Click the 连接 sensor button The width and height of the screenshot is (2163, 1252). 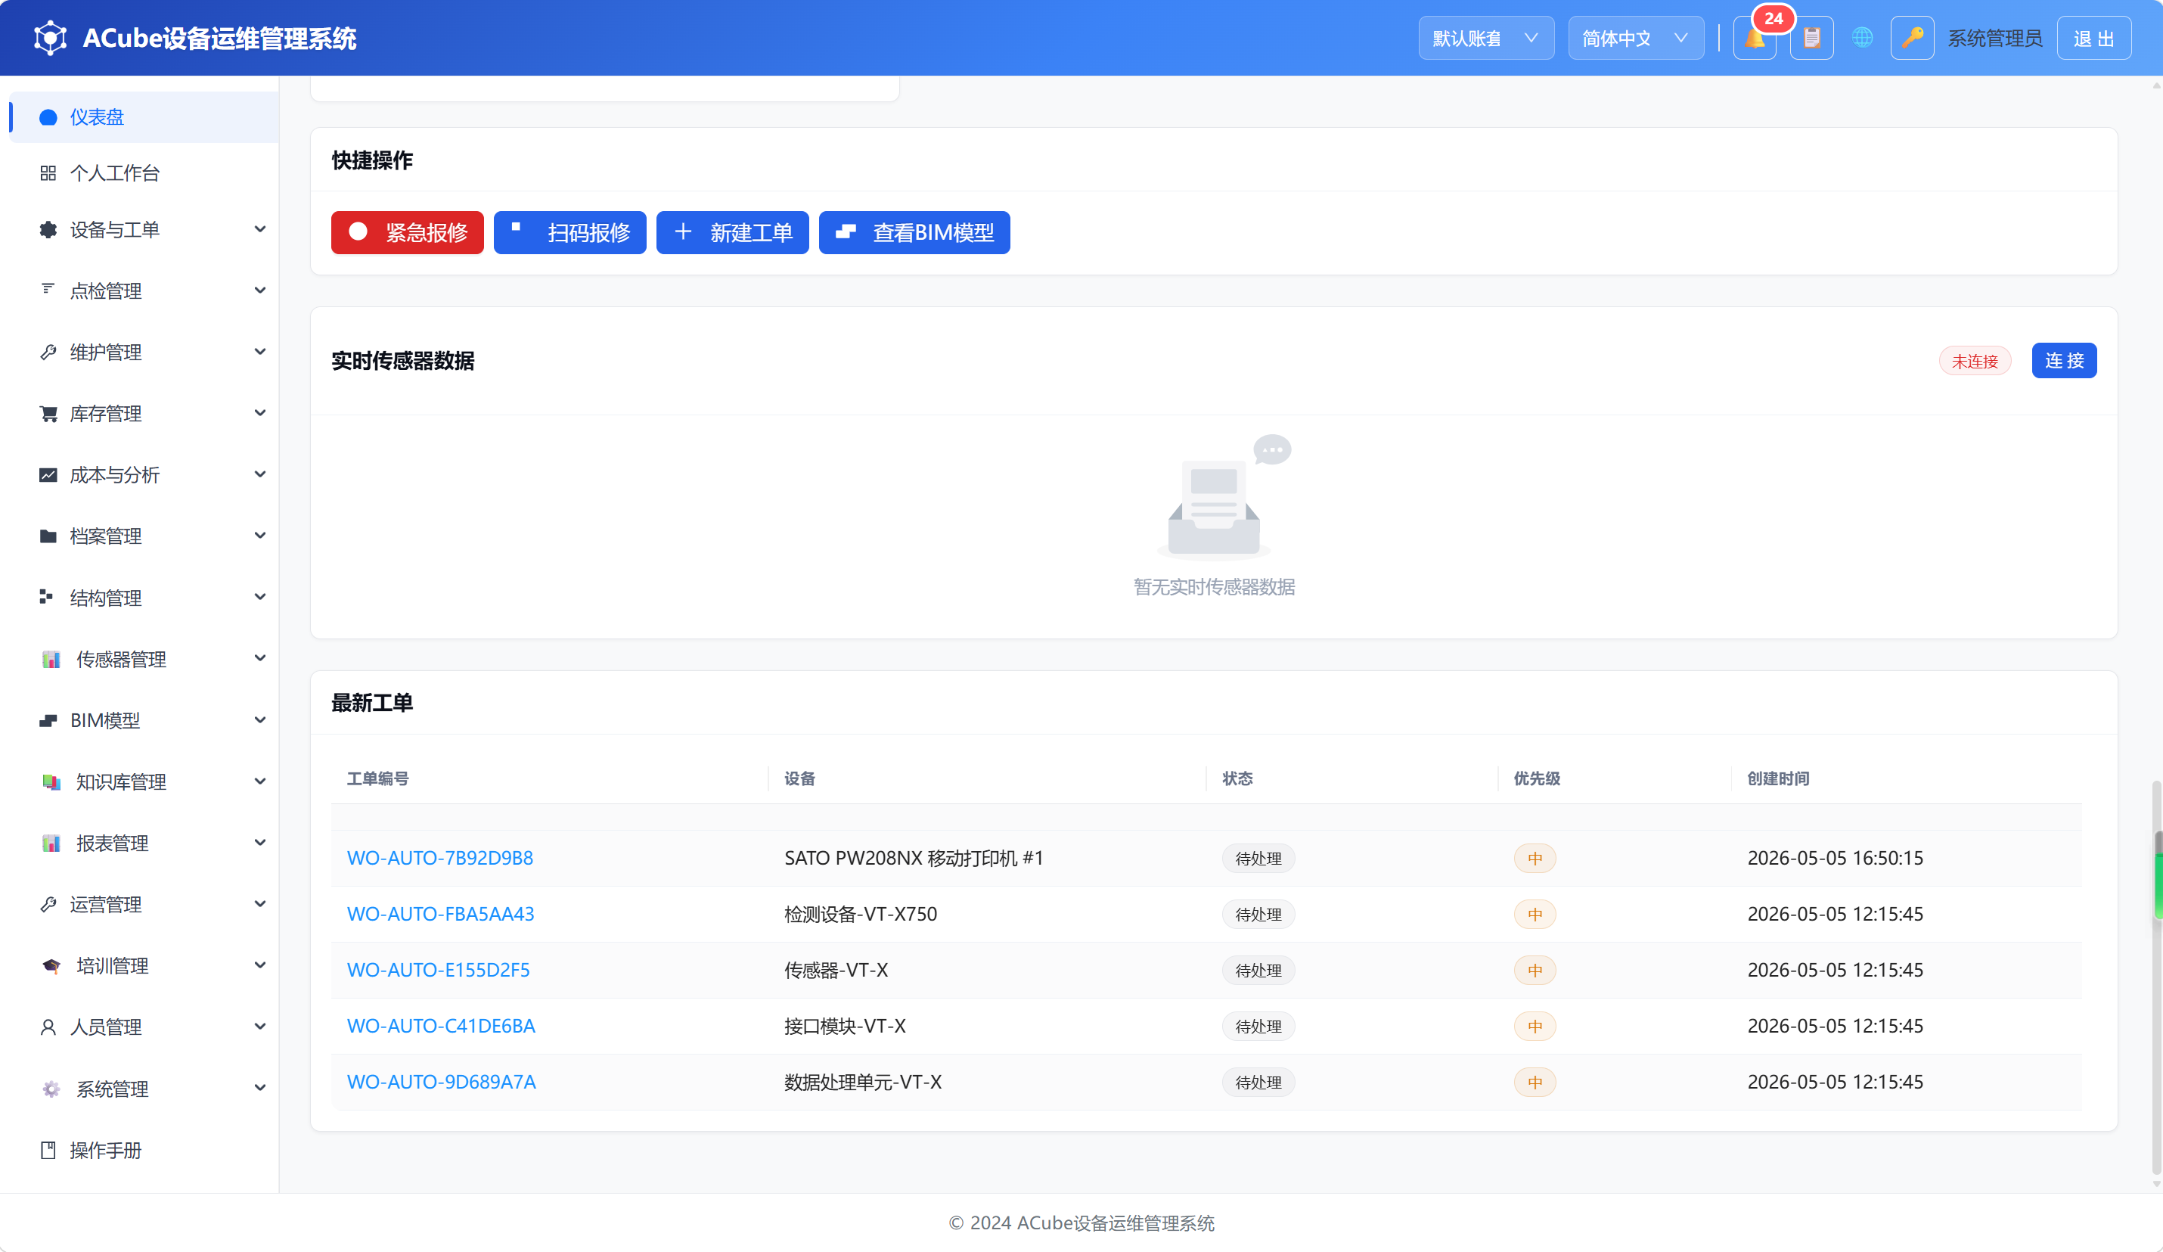coord(2064,360)
